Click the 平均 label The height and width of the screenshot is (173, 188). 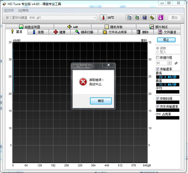point(159,88)
